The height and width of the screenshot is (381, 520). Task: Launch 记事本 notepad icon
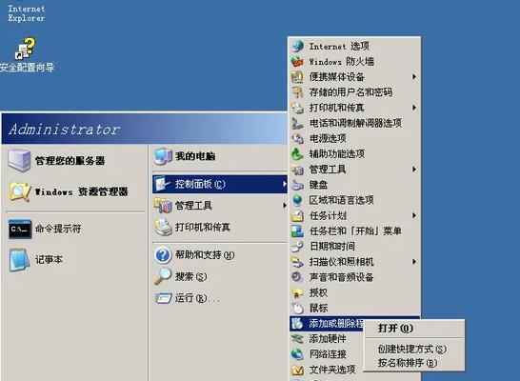19,260
